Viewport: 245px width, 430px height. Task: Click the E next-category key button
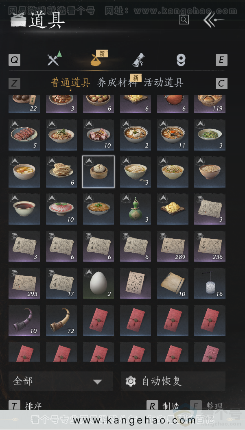pyautogui.click(x=221, y=60)
